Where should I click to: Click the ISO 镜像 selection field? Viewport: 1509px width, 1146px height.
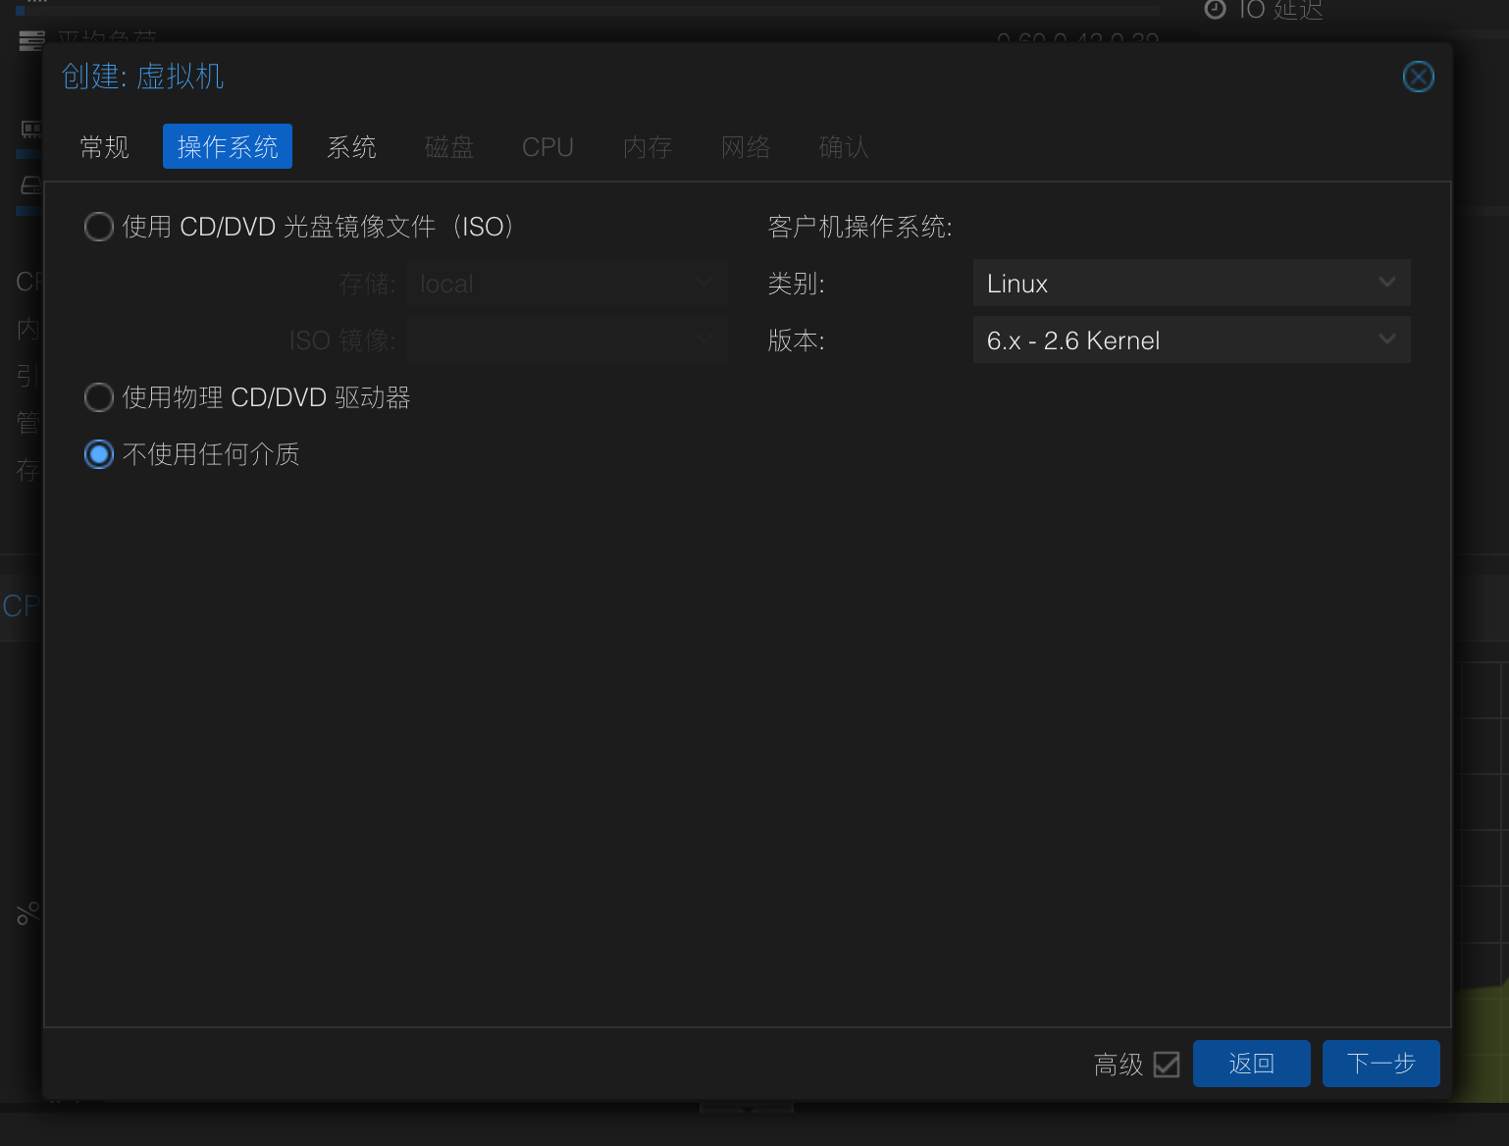point(566,340)
